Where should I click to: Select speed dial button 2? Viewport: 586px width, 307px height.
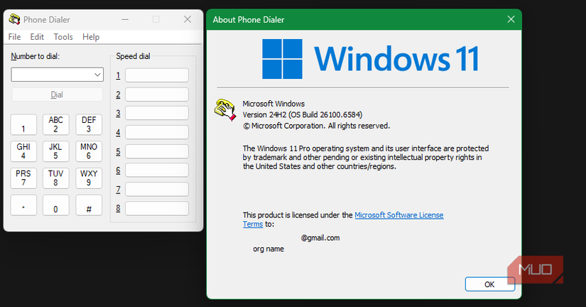pos(156,95)
